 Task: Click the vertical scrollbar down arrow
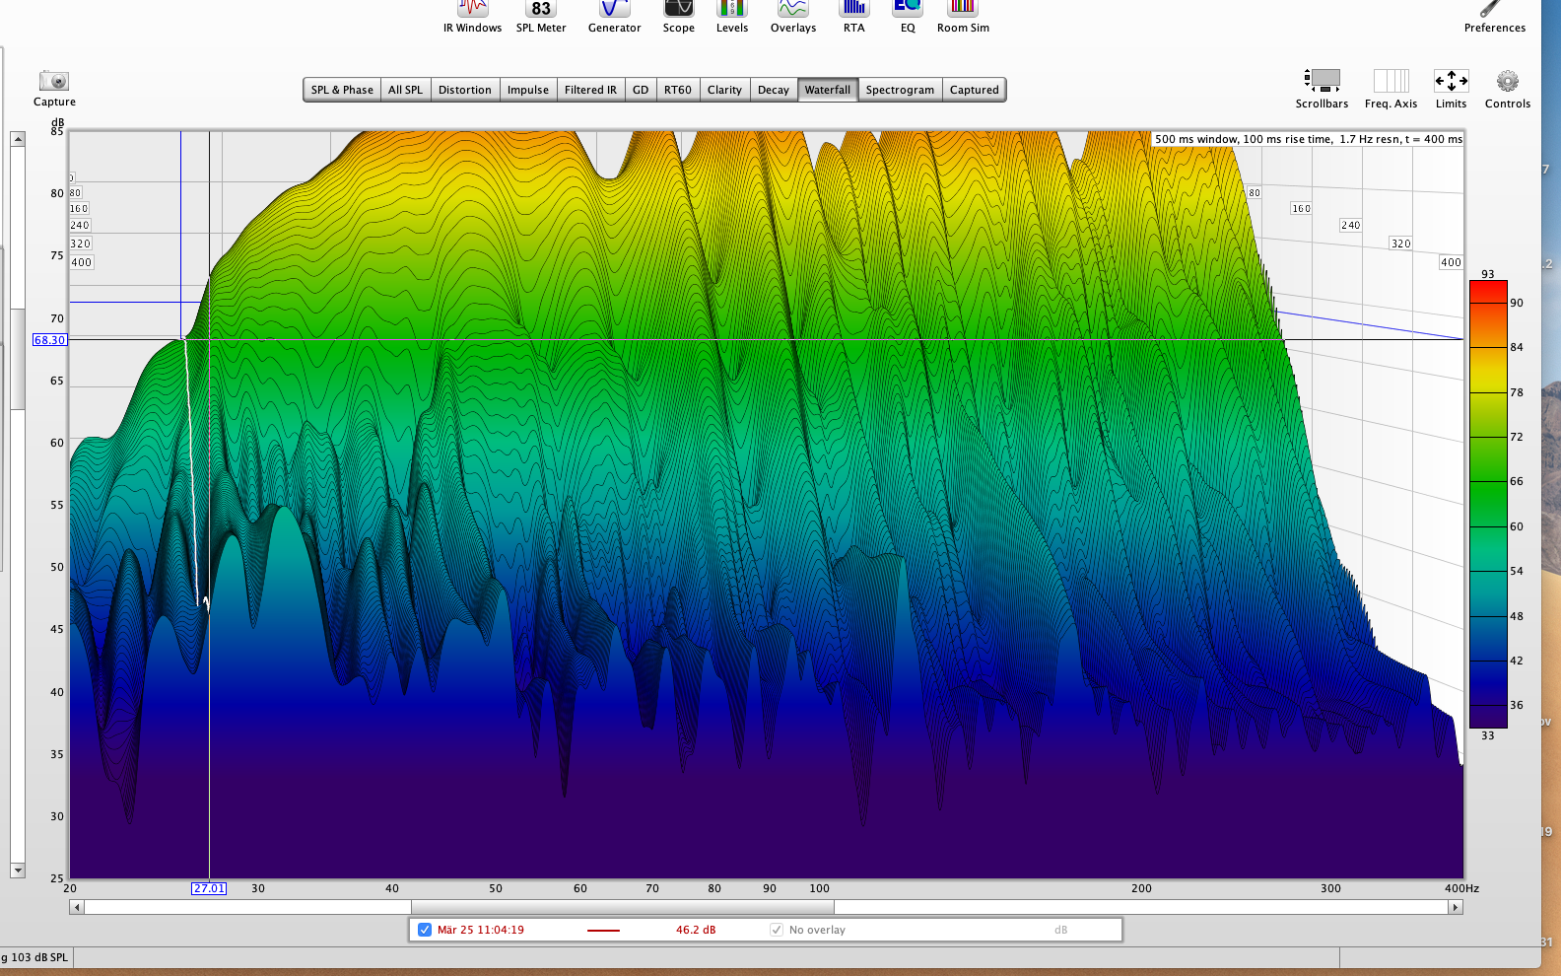(x=18, y=871)
